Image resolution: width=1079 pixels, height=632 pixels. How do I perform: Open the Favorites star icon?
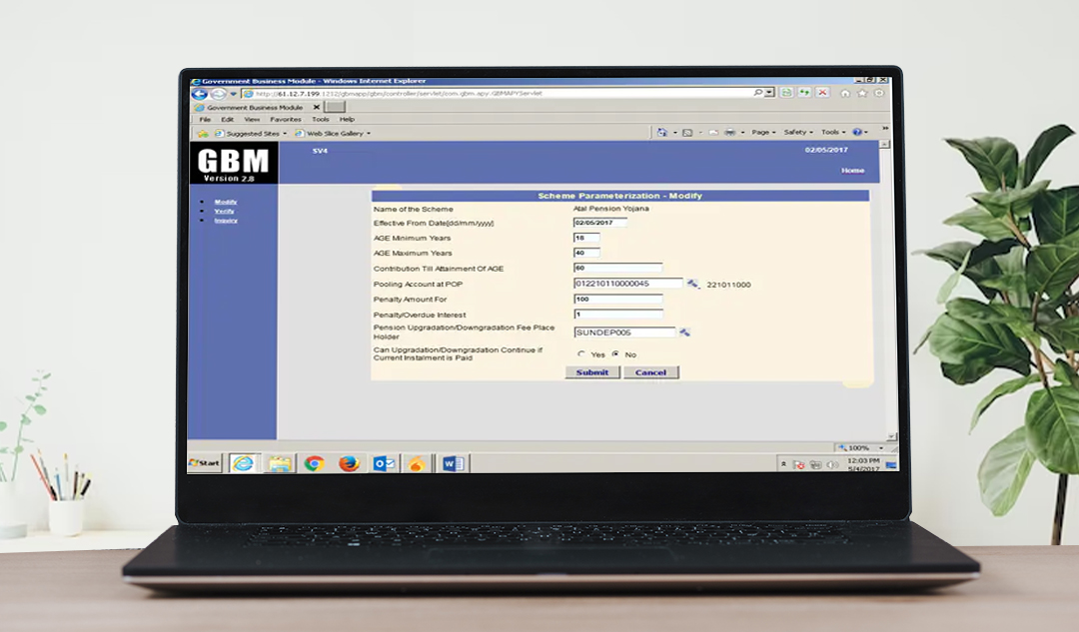click(861, 92)
